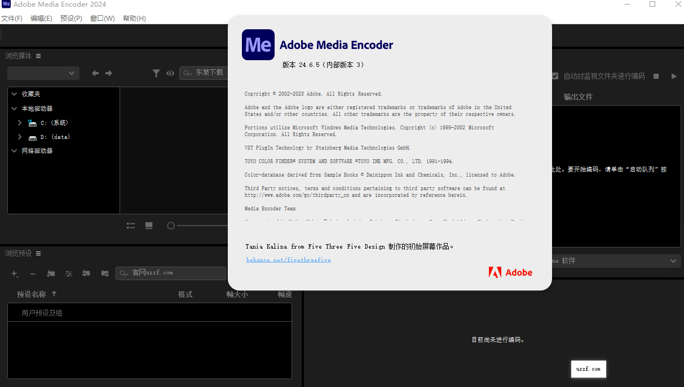684x387 pixels.
Task: Delete a preset using the minus icon
Action: [33, 274]
